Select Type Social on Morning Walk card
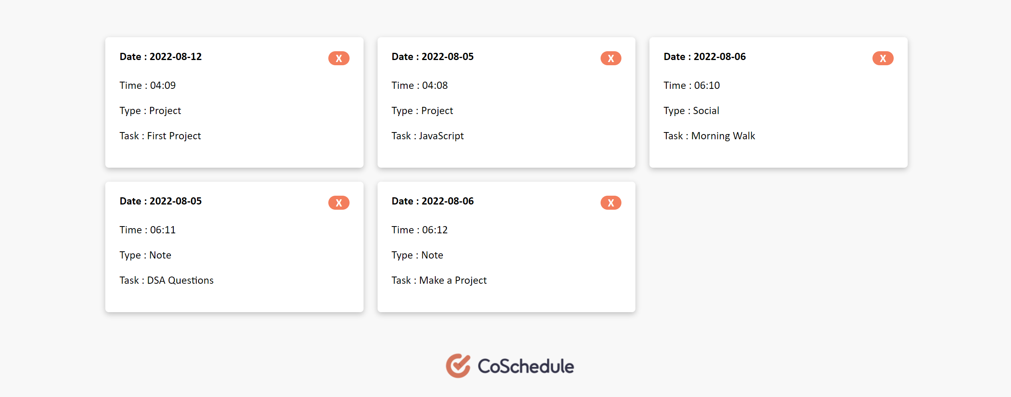 click(x=691, y=110)
